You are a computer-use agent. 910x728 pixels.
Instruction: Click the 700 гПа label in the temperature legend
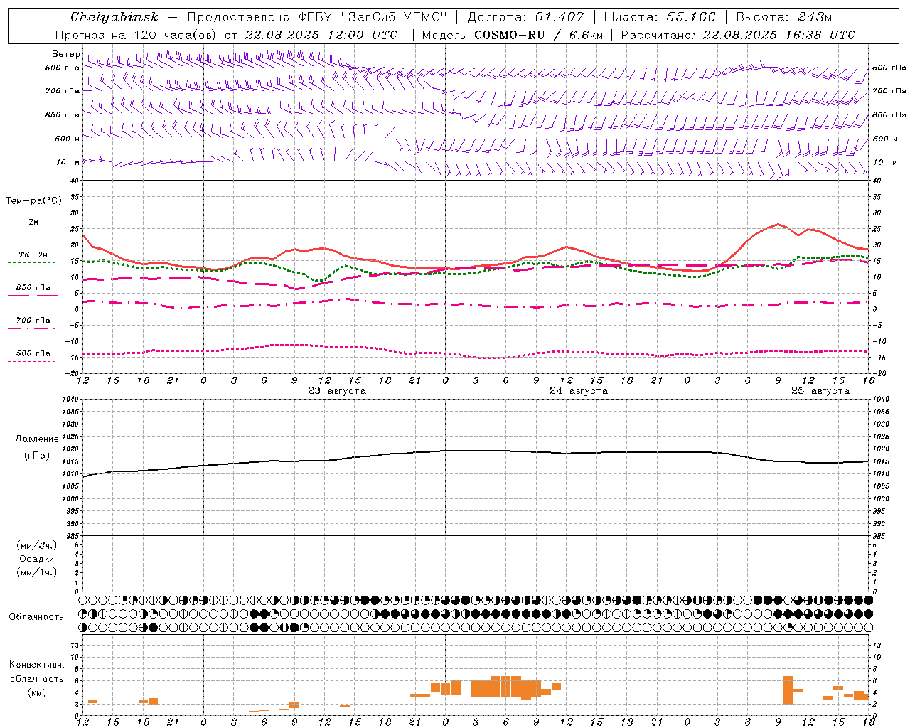point(33,320)
